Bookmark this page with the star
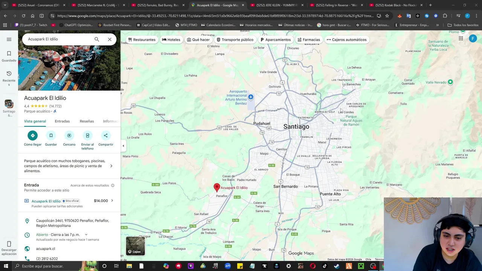Image resolution: width=482 pixels, height=271 pixels. (x=387, y=16)
